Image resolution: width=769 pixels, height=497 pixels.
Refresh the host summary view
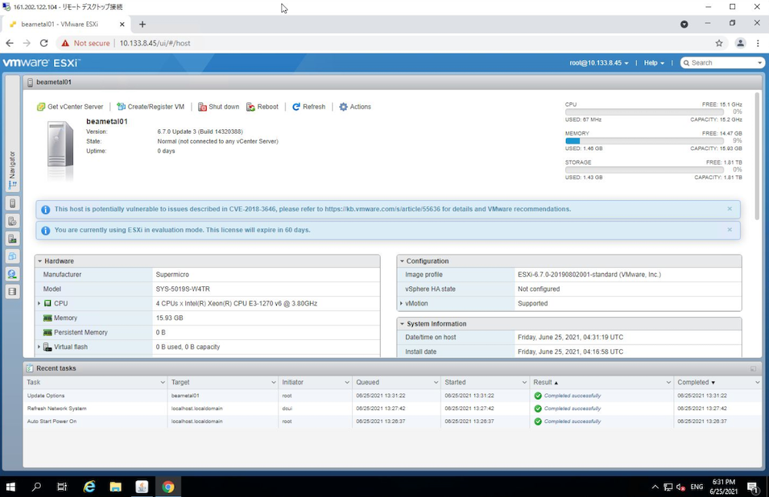[308, 107]
